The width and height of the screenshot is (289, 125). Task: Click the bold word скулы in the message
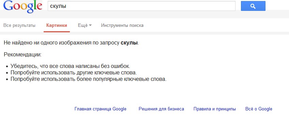pyautogui.click(x=129, y=43)
